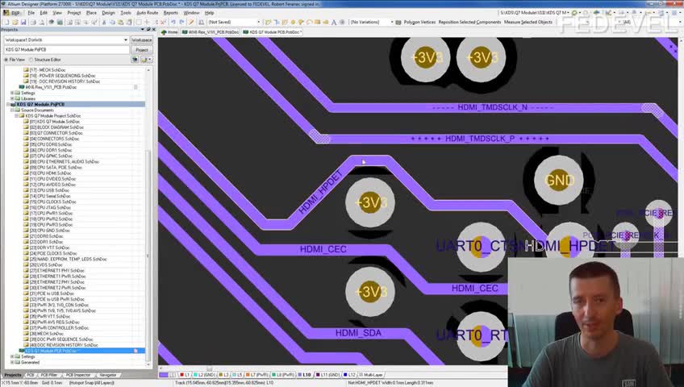Open the Reports menu

[170, 13]
